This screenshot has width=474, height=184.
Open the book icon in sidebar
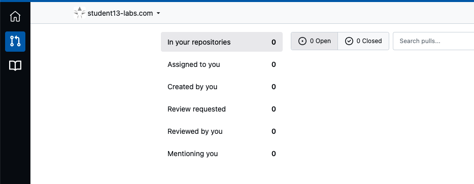click(15, 65)
